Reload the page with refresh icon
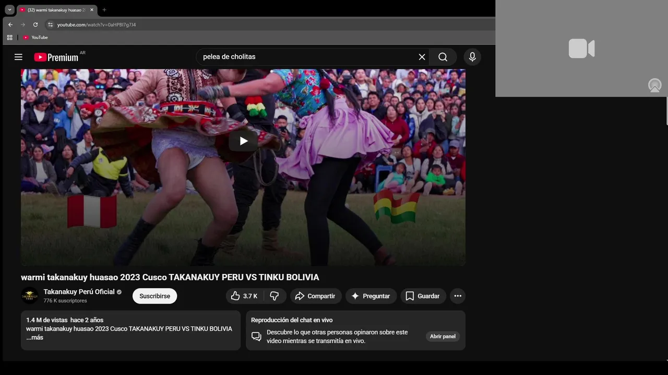 pos(35,24)
